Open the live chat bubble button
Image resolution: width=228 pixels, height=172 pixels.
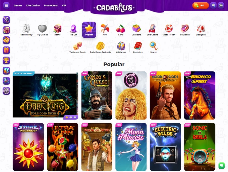[222, 165]
